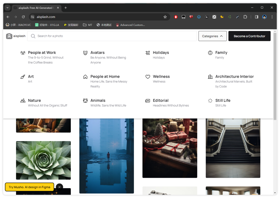Image resolution: width=280 pixels, height=198 pixels.
Task: Click the Avatars mask icon
Action: click(85, 53)
